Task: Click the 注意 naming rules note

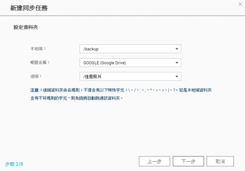Action: point(121,94)
